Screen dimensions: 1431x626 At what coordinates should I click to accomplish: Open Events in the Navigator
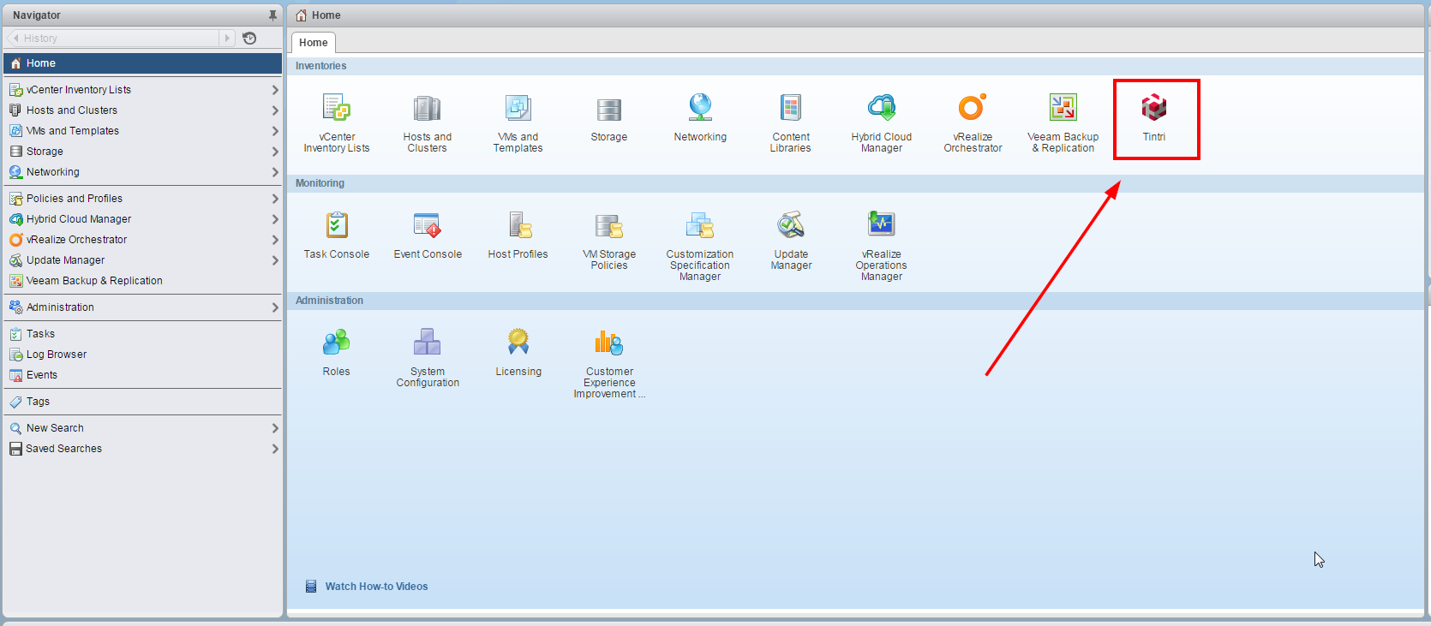pyautogui.click(x=142, y=375)
